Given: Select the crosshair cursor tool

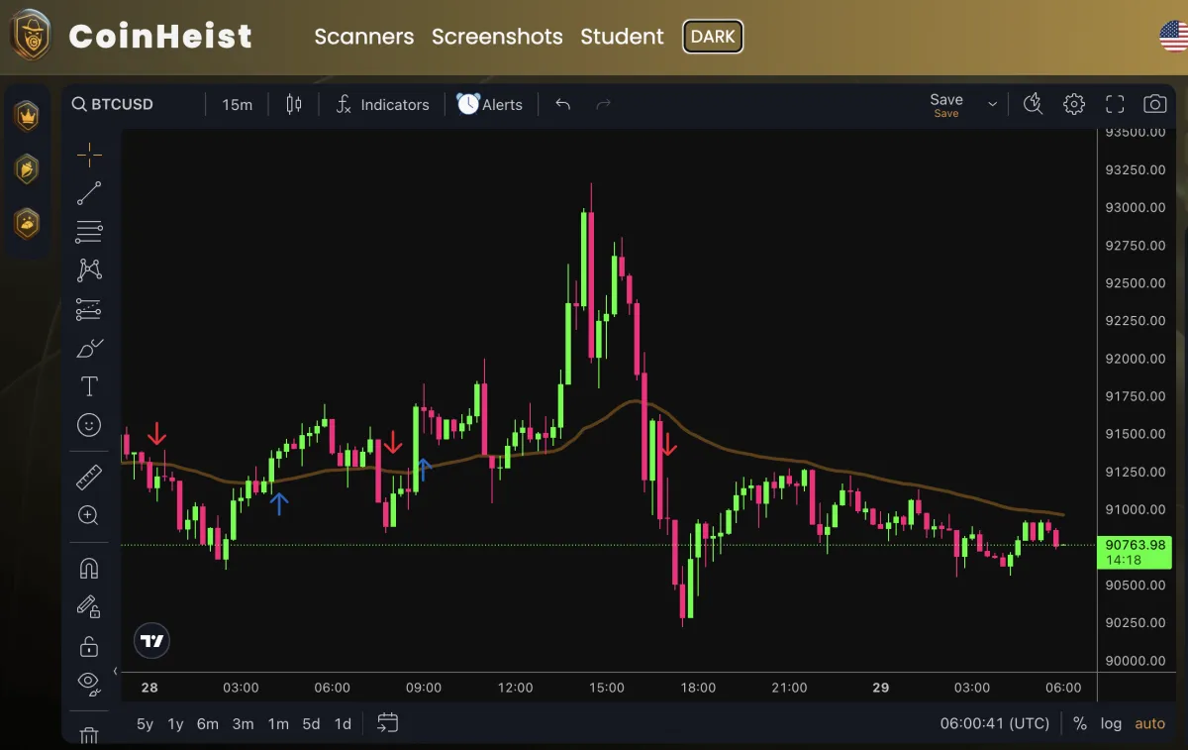Looking at the screenshot, I should click(x=89, y=155).
